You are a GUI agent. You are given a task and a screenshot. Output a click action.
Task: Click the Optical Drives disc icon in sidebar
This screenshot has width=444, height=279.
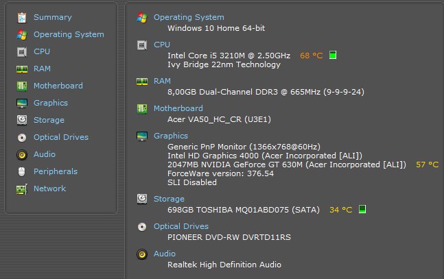tap(22, 138)
